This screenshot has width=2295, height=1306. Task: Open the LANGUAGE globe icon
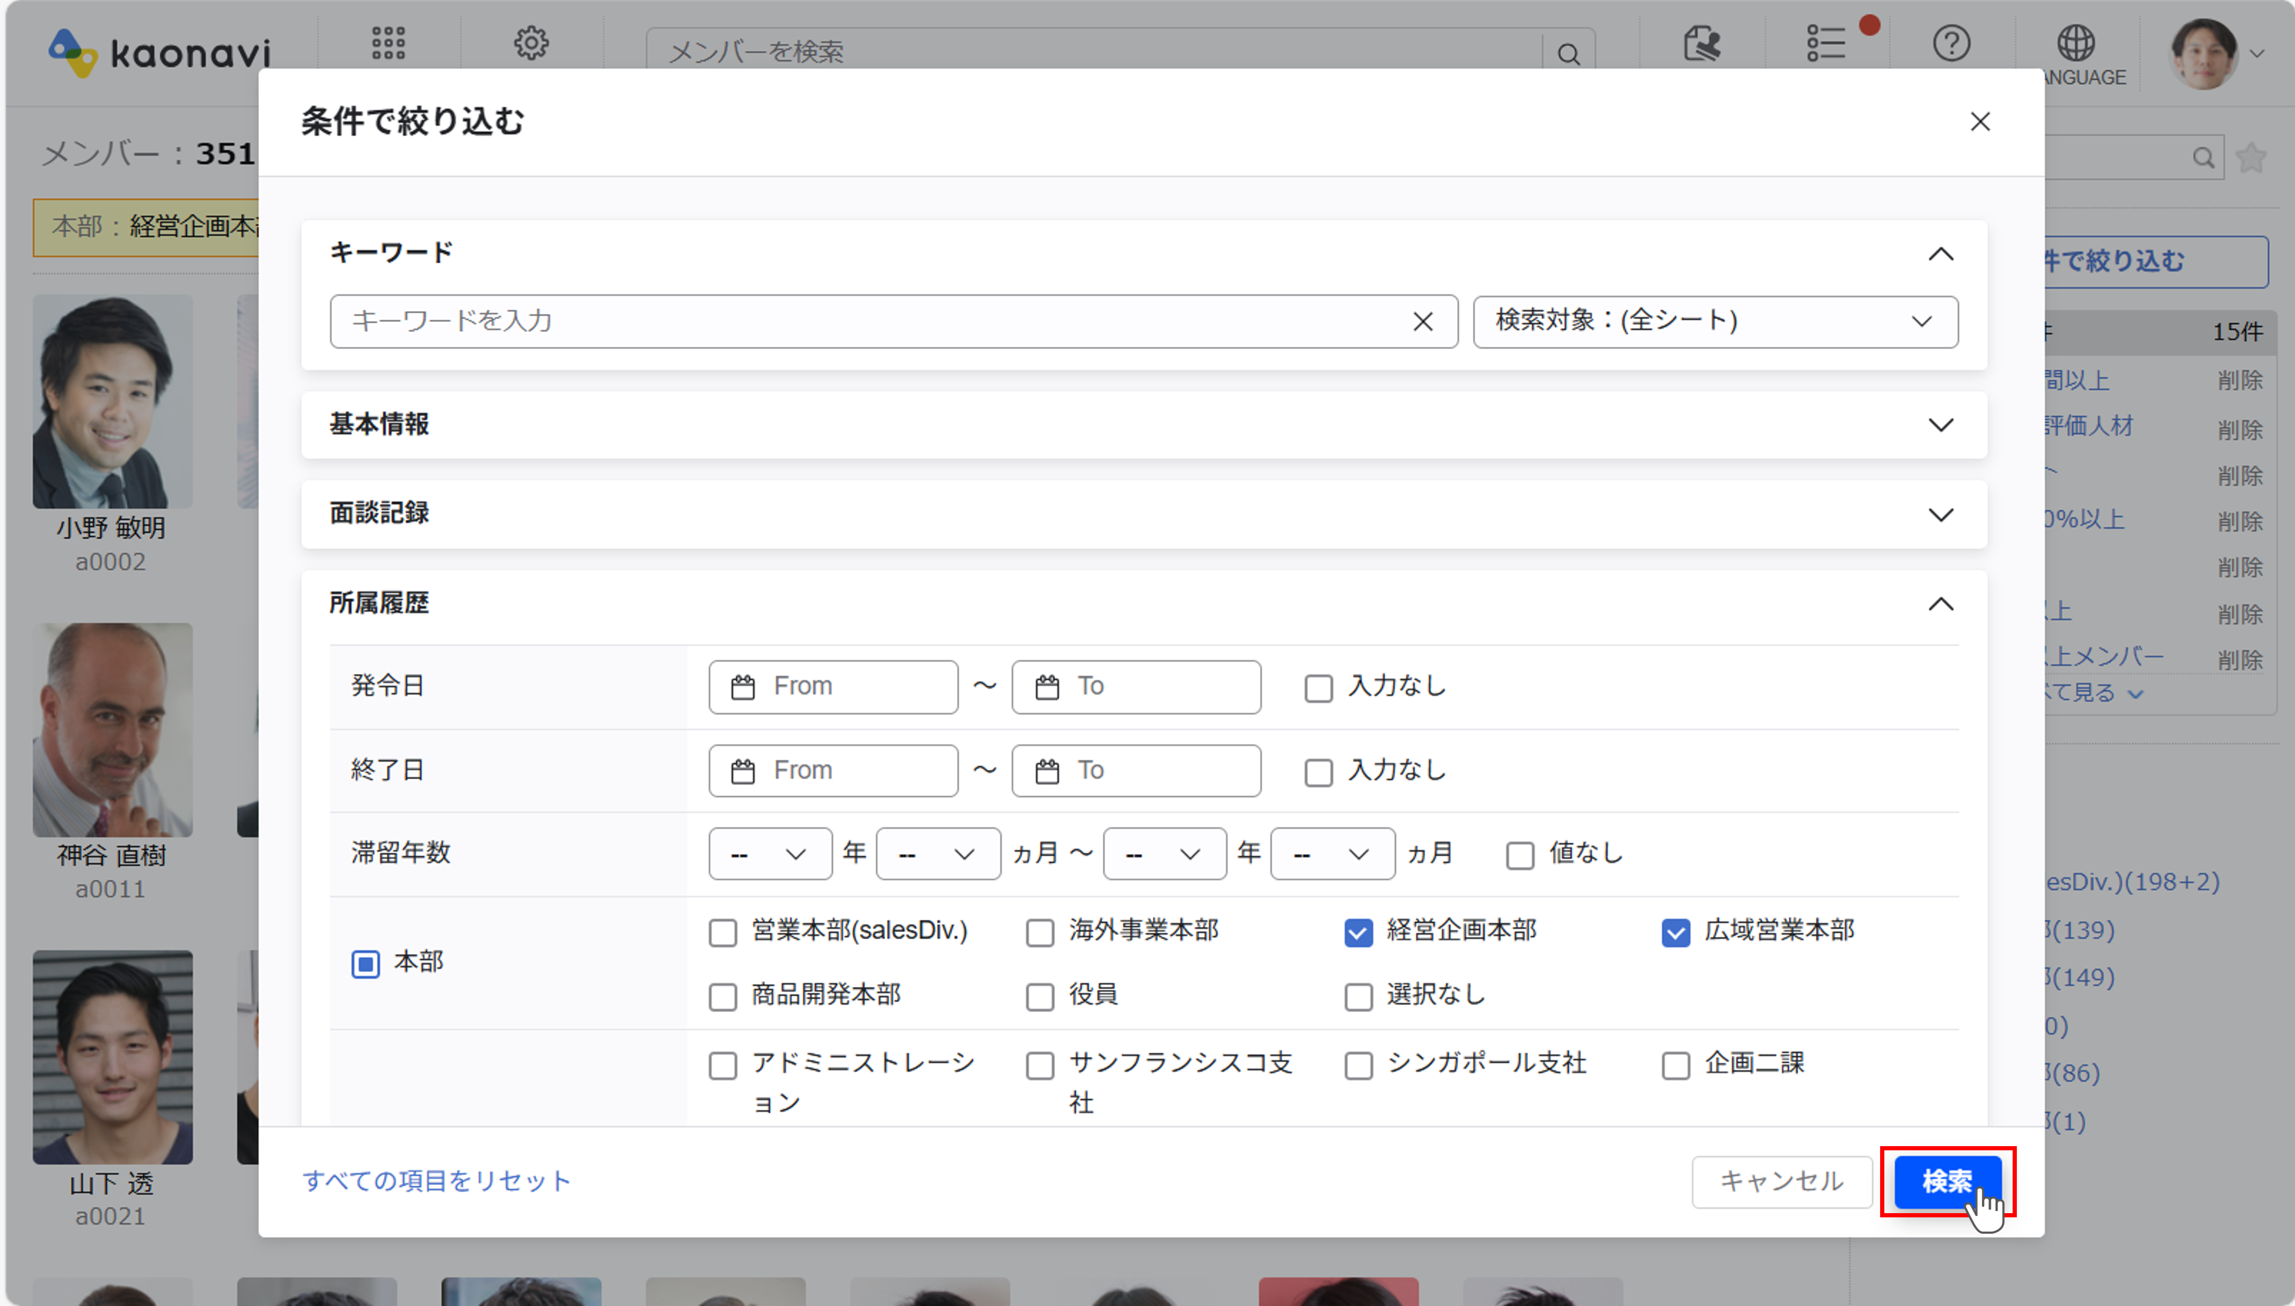(2075, 43)
